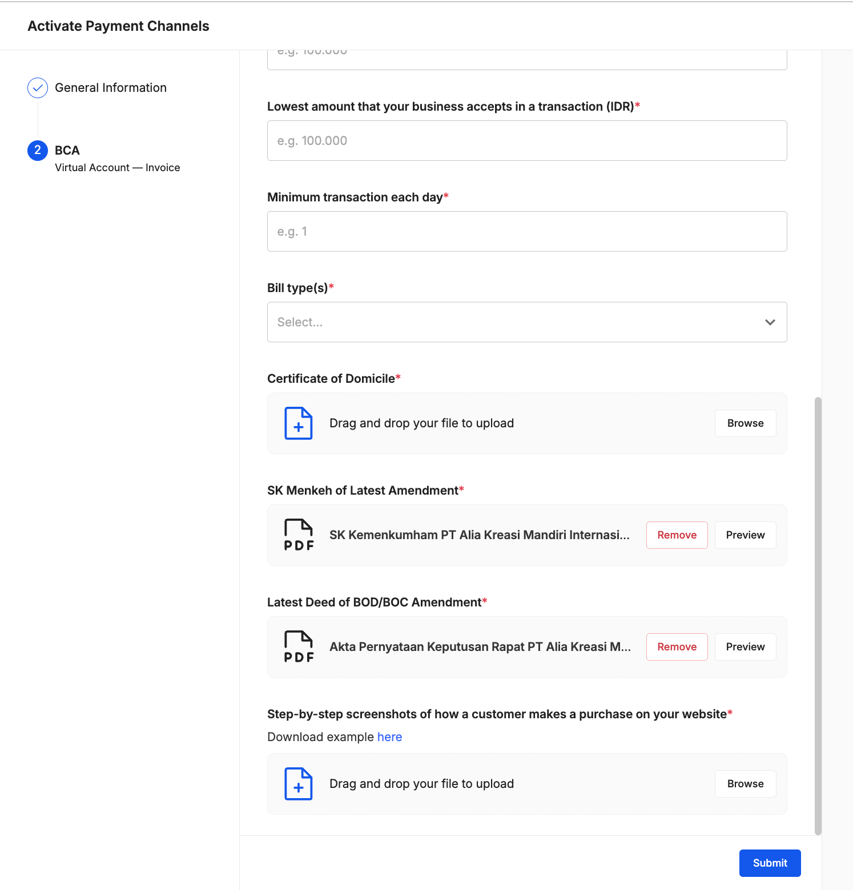Select the BCA step number circle
853x890 pixels.
point(37,151)
